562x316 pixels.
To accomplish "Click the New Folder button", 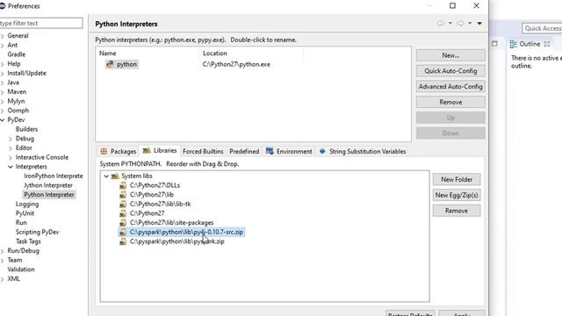I will [x=457, y=179].
